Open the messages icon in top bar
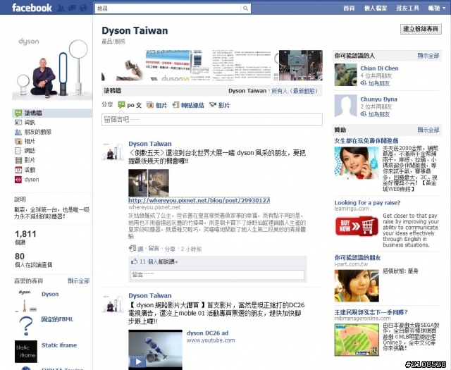The height and width of the screenshot is (370, 451). tap(72, 8)
